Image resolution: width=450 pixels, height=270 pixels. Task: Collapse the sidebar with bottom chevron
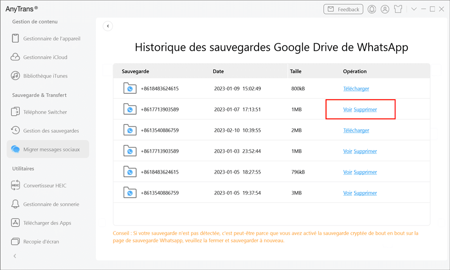click(x=15, y=256)
